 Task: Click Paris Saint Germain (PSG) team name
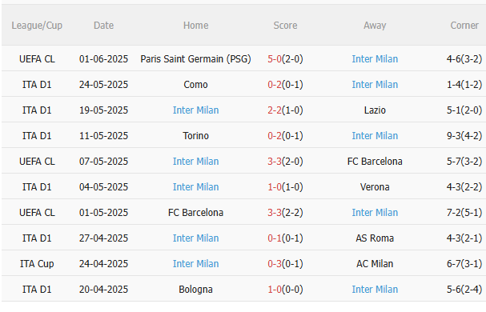coord(195,59)
